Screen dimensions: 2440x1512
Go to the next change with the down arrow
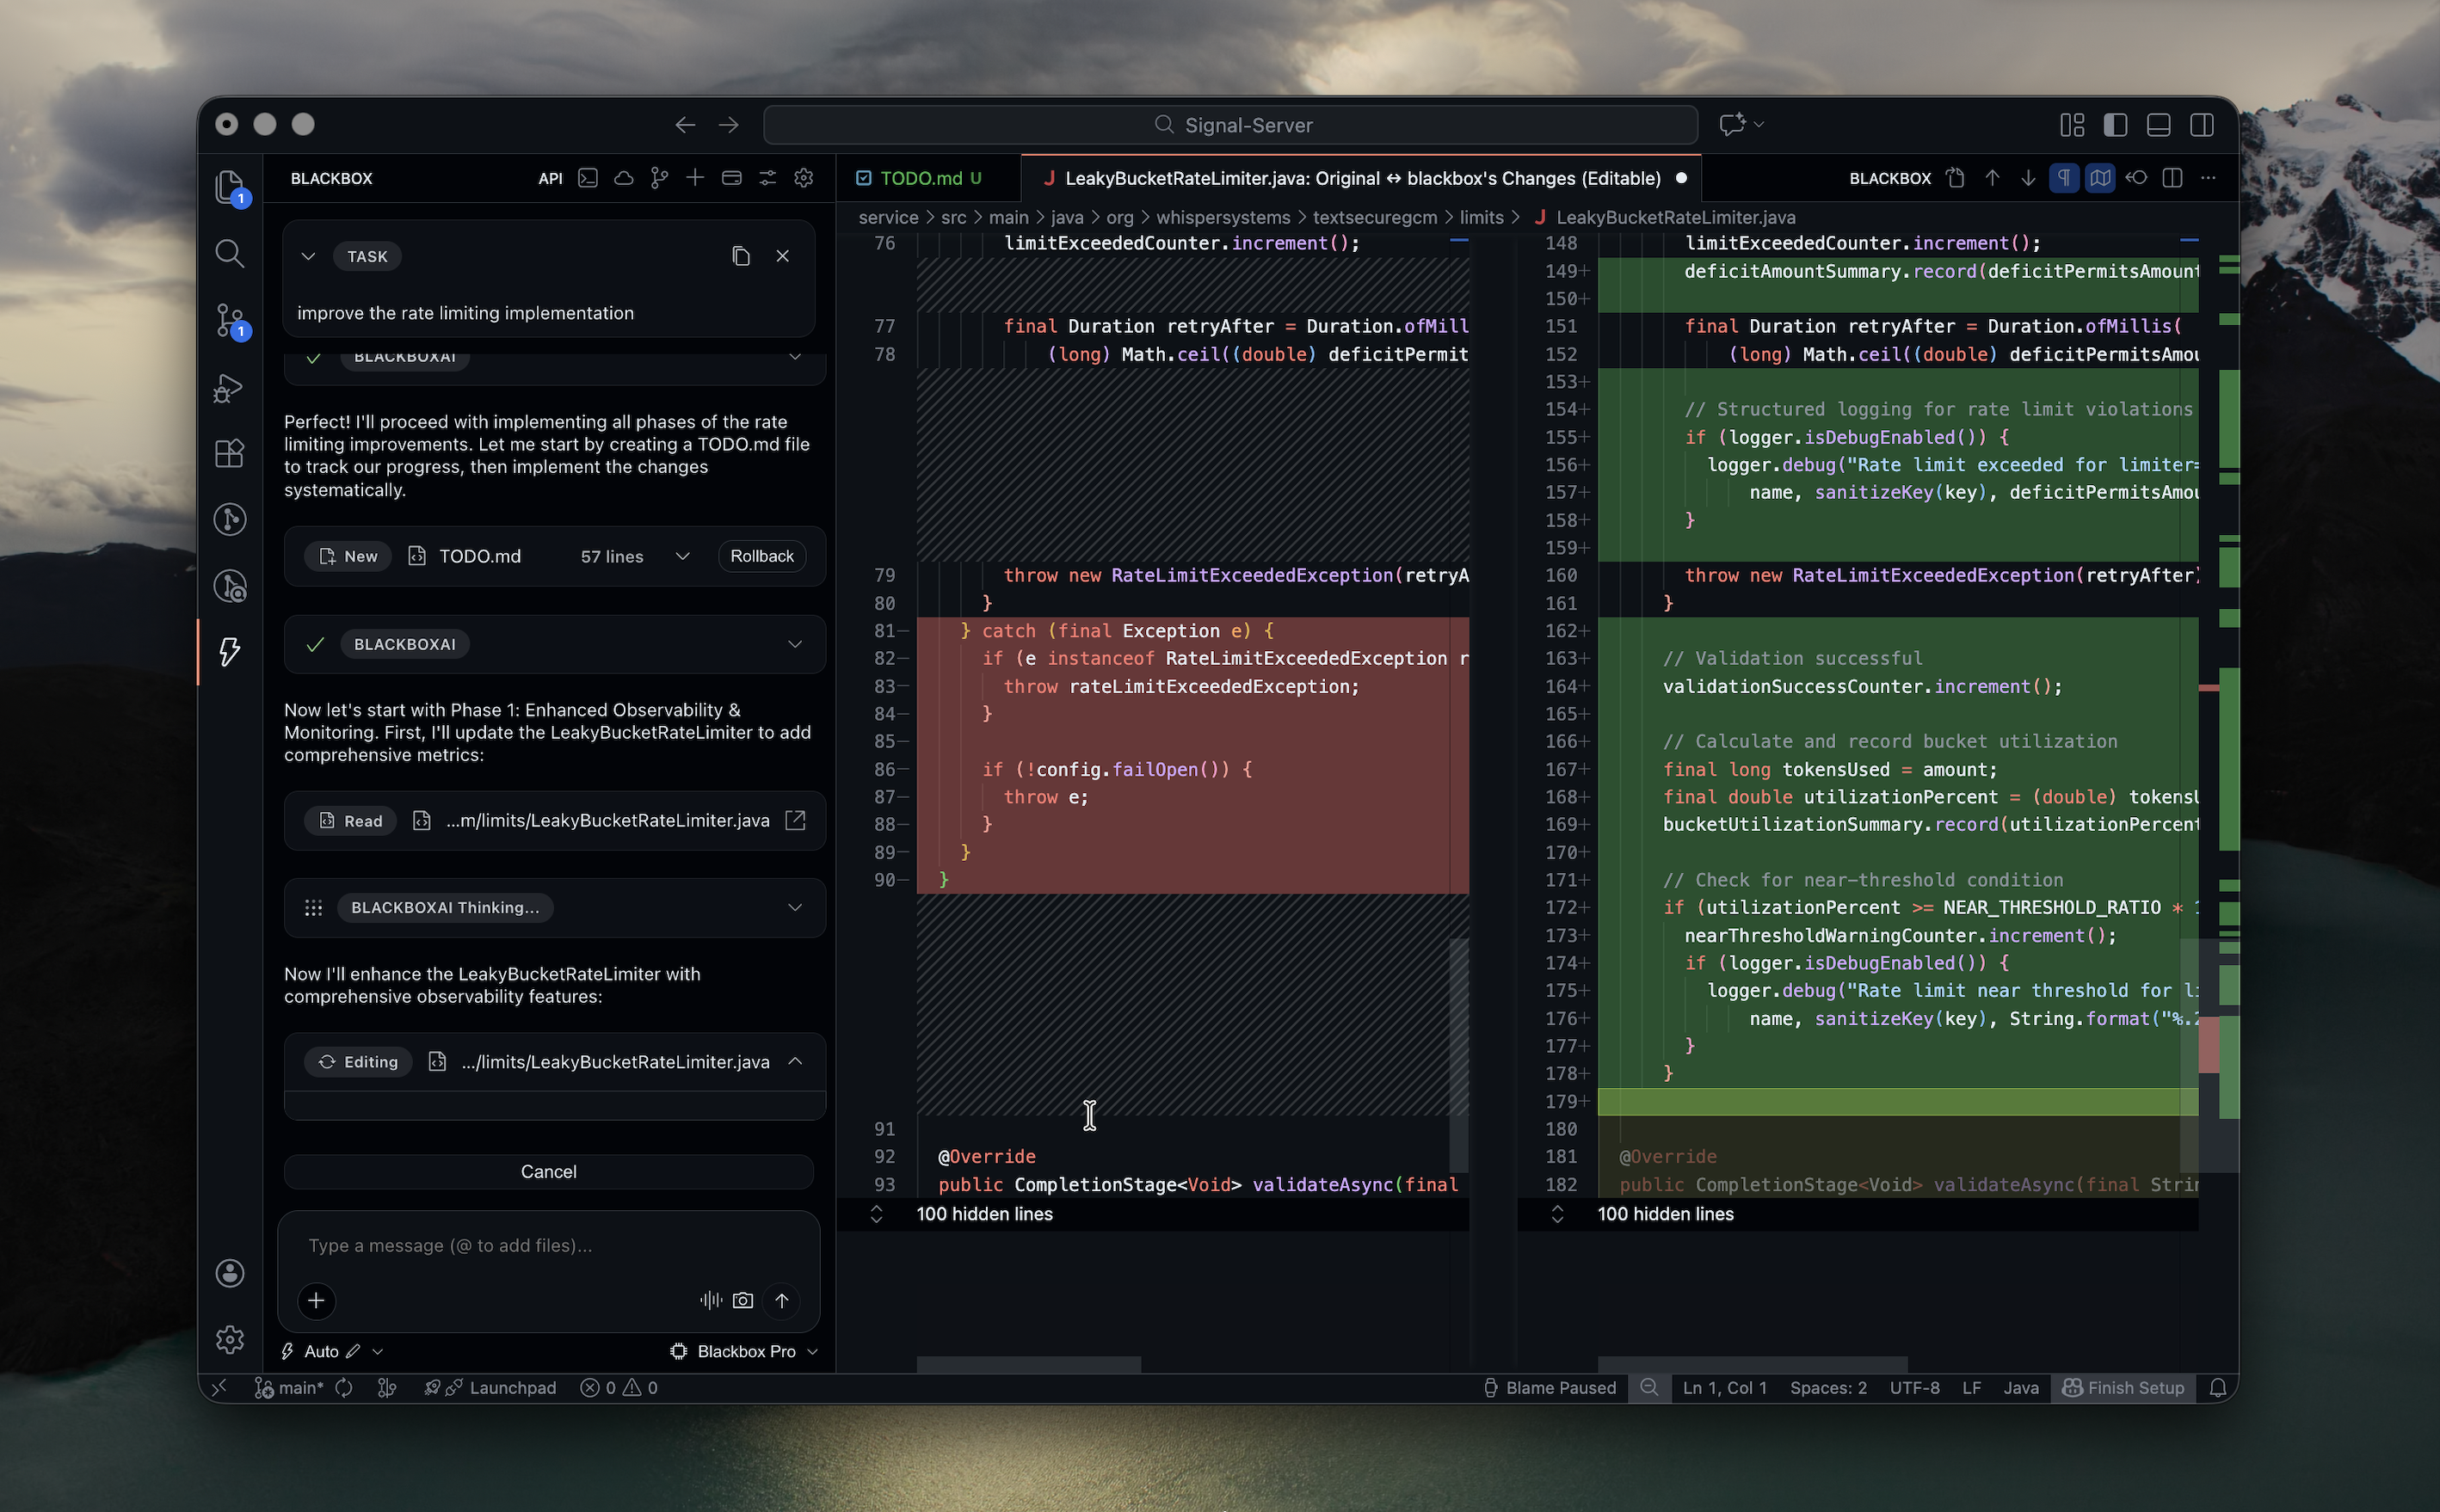coord(2028,178)
